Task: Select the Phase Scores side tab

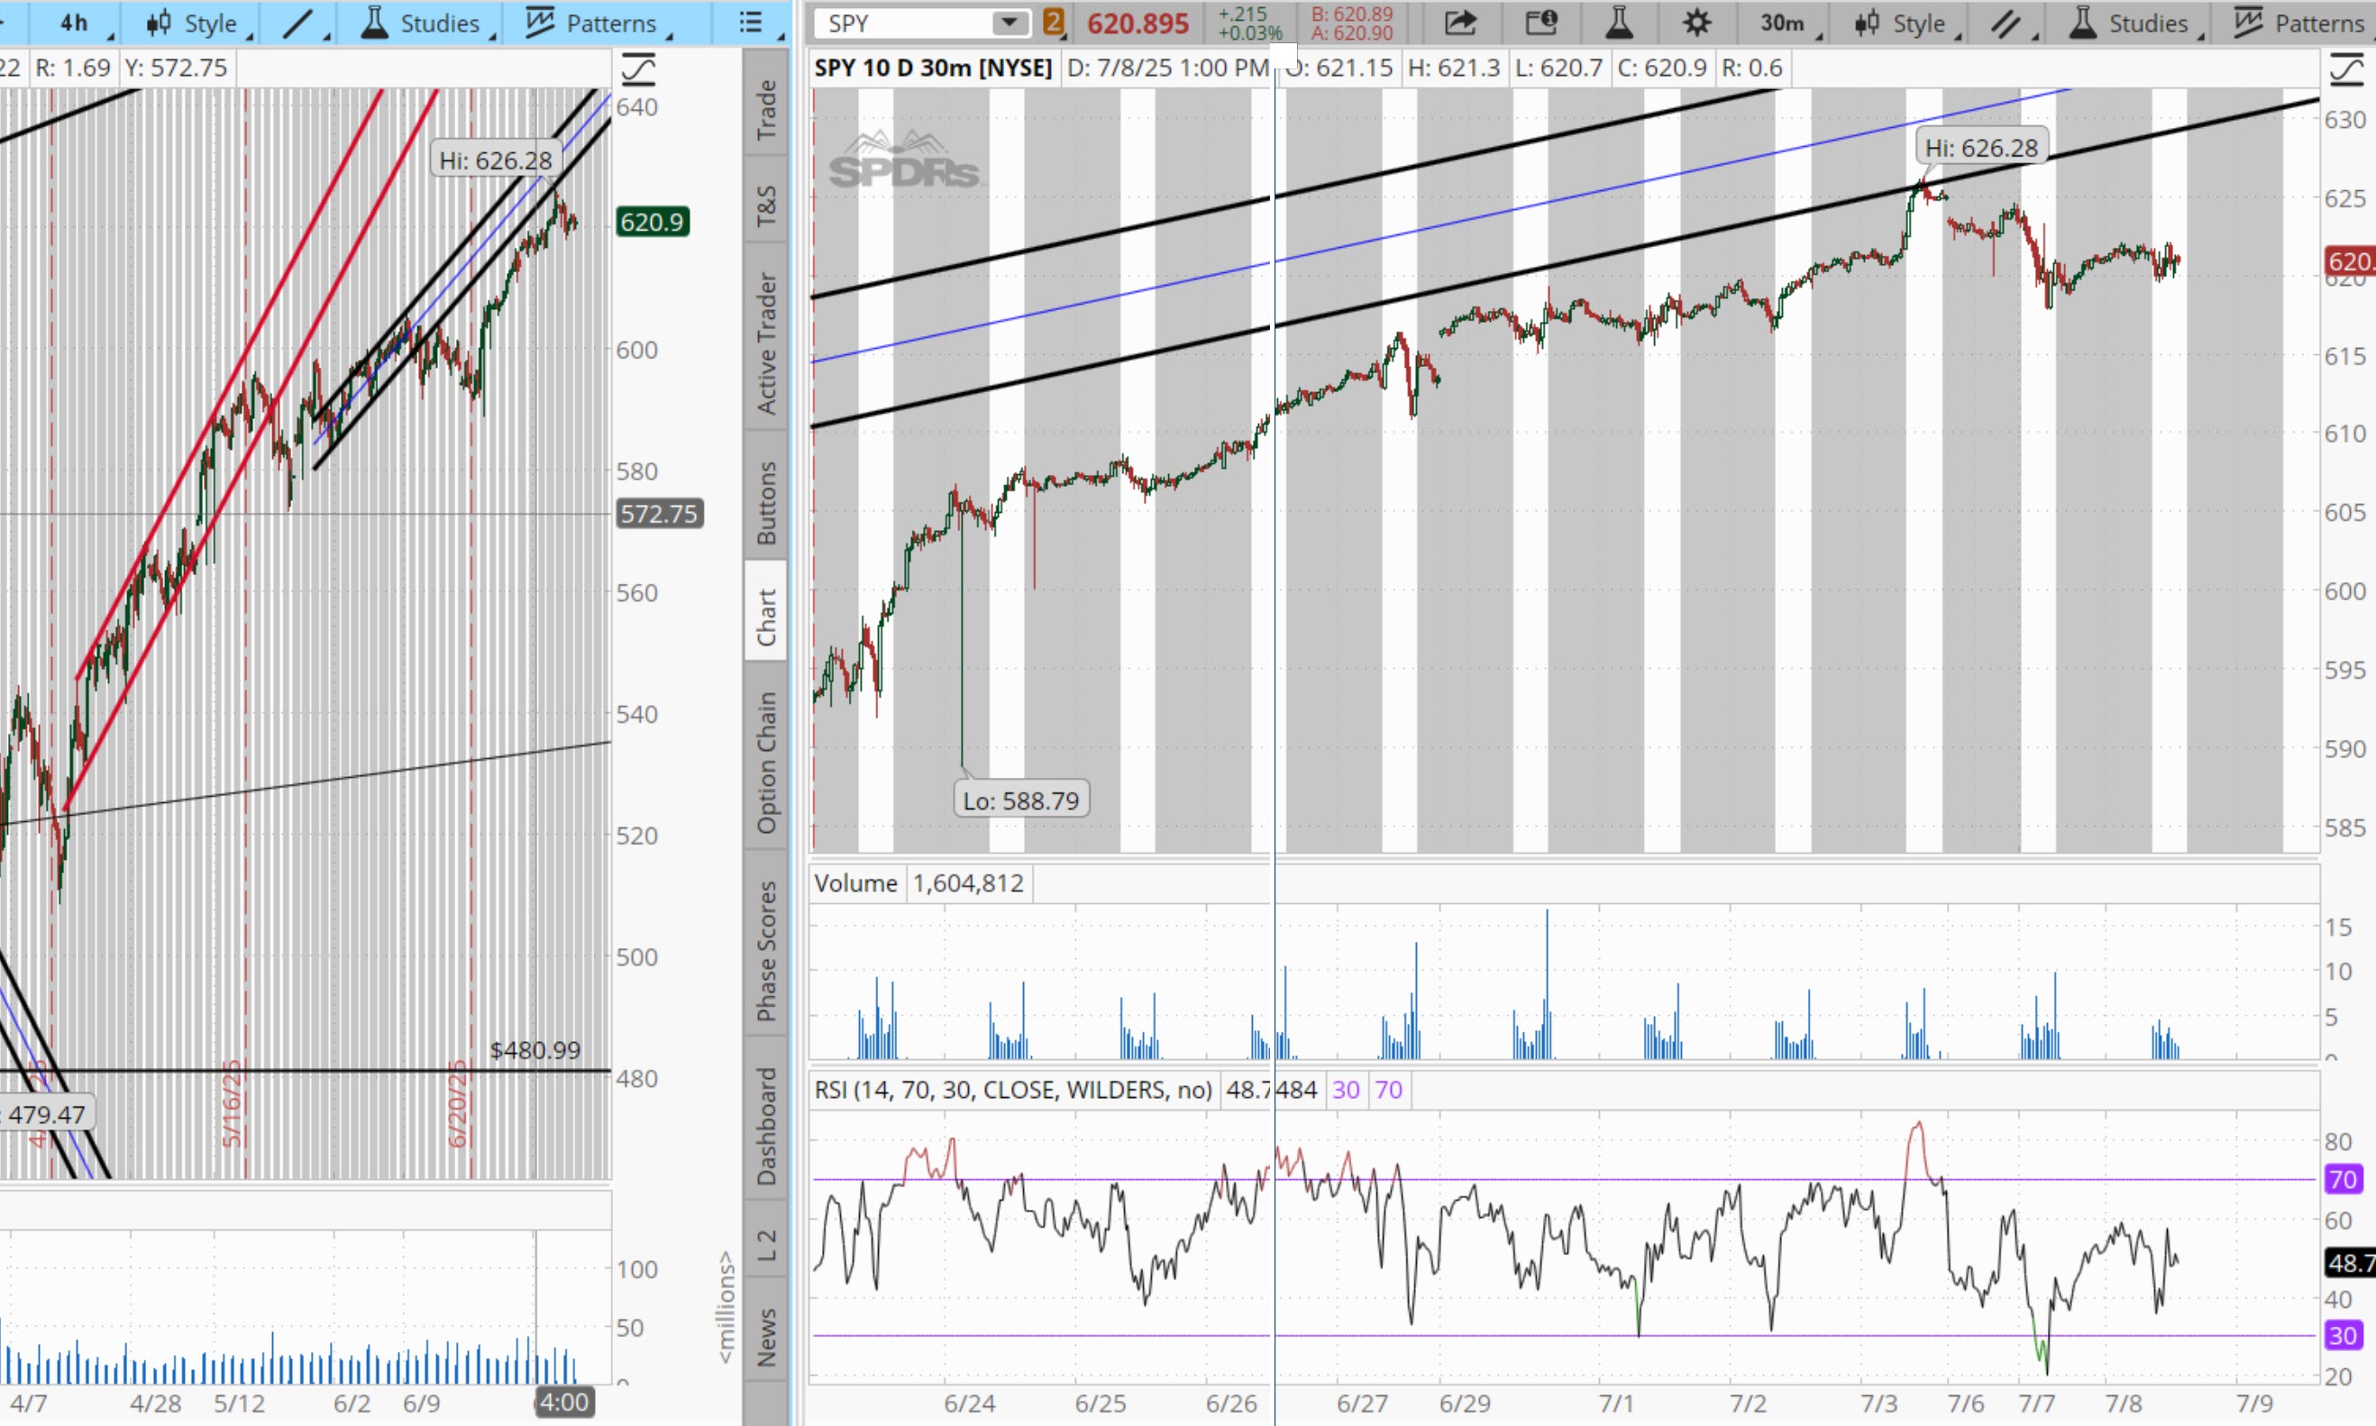Action: tap(766, 950)
